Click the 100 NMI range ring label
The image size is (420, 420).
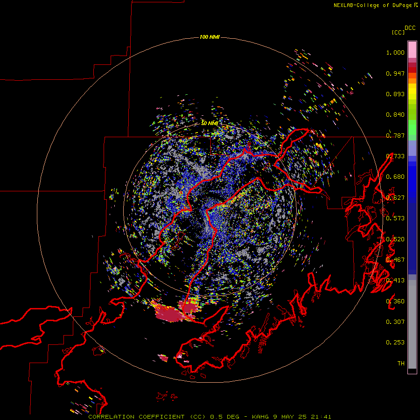tap(210, 37)
